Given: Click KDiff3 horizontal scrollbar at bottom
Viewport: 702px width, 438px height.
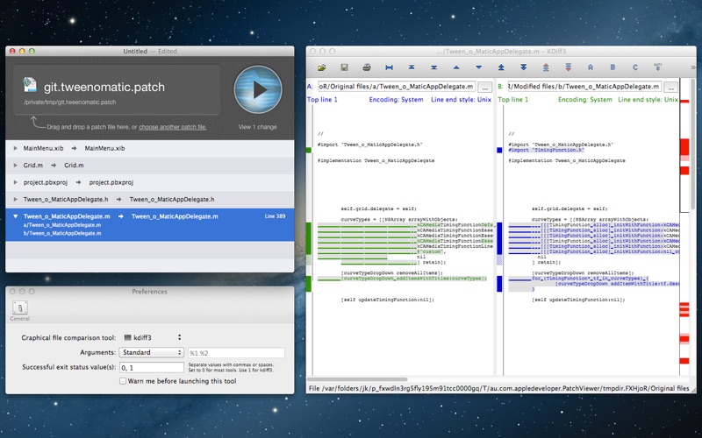Looking at the screenshot, I should coord(358,379).
